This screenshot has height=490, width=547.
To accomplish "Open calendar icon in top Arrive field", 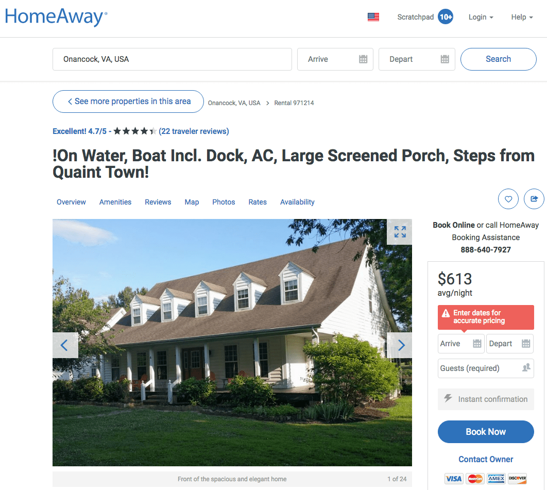I will click(363, 59).
